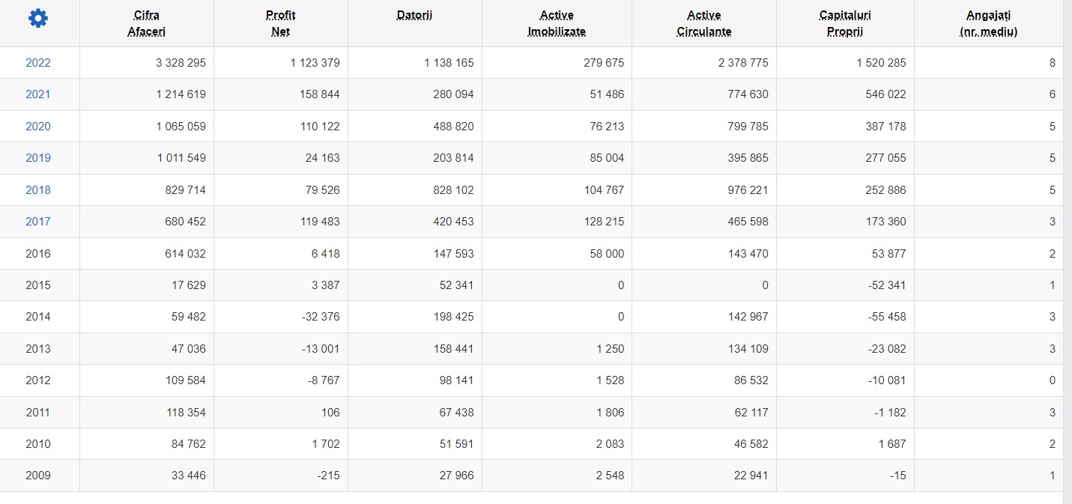Click the Angajați (nr. mediu) header

pos(989,23)
